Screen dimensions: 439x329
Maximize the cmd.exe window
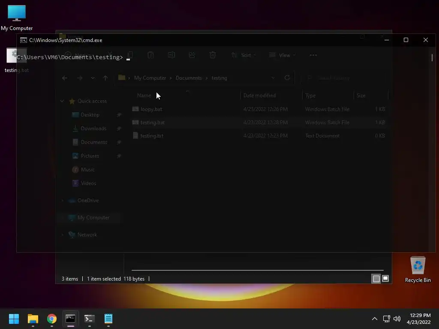point(406,40)
